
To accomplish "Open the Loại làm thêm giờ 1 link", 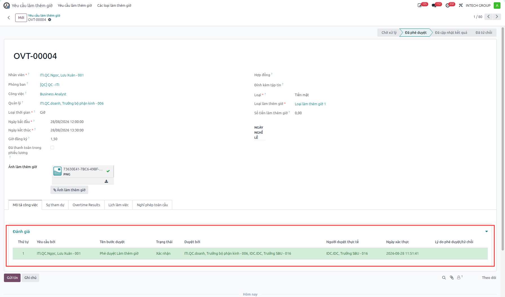I will 310,104.
